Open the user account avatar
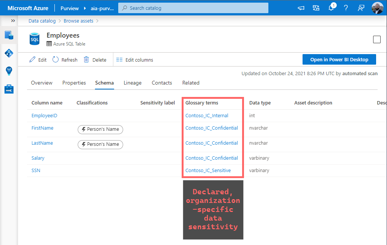The width and height of the screenshot is (387, 245). [377, 8]
